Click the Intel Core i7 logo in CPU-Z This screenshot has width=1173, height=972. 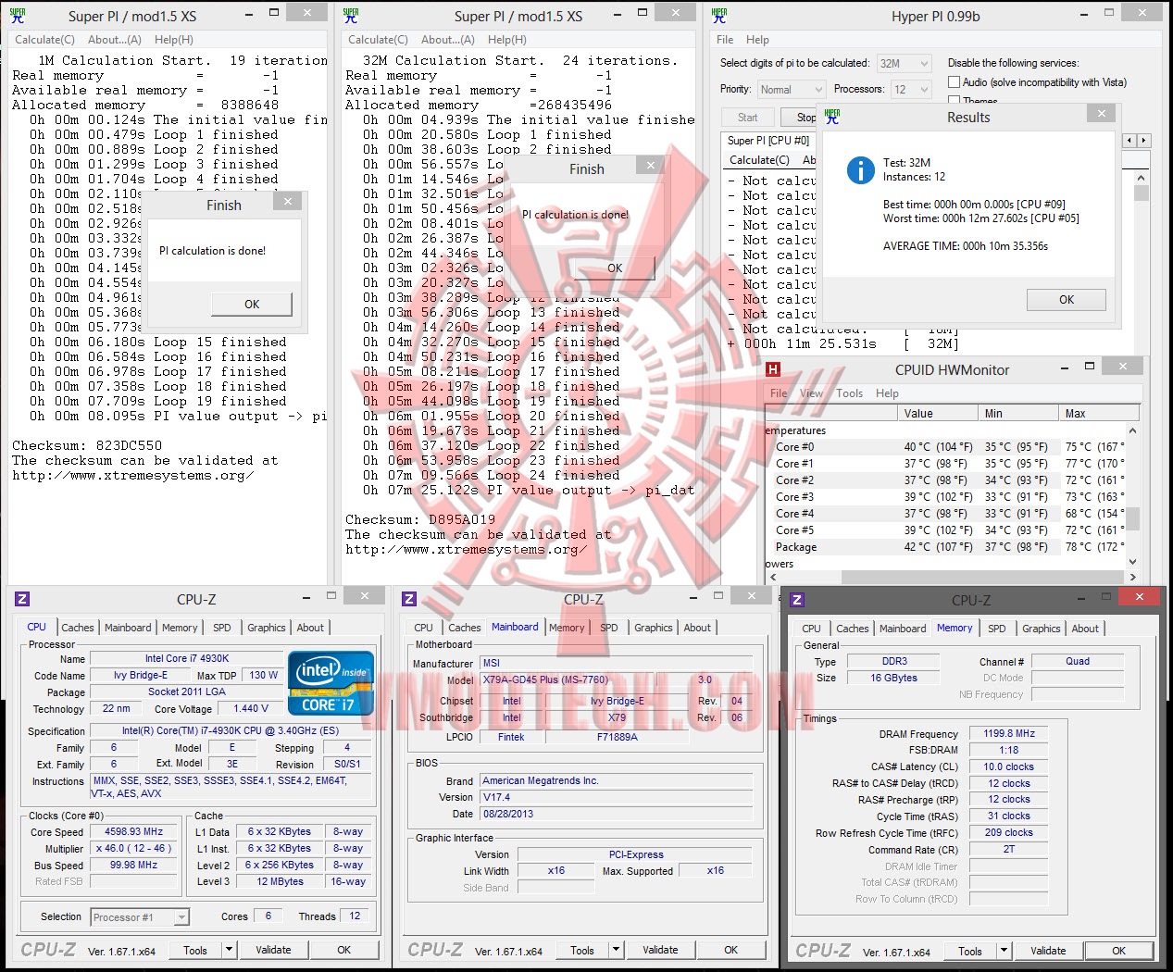click(x=331, y=683)
